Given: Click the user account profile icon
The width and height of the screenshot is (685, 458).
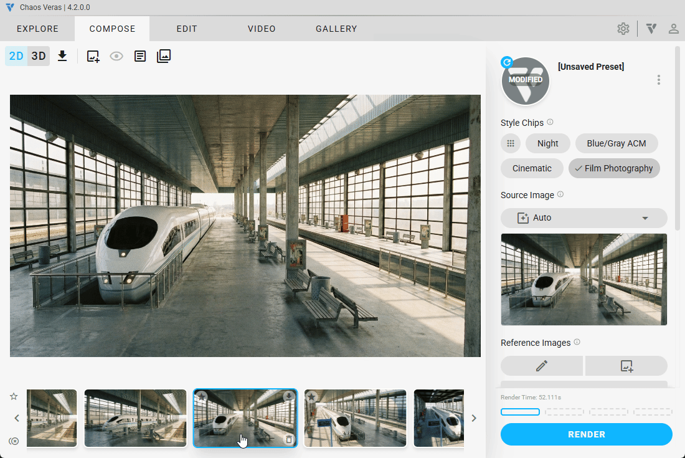Looking at the screenshot, I should (673, 29).
